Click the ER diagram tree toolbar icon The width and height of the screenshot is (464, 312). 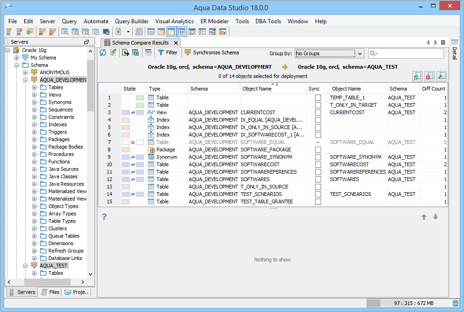pyautogui.click(x=213, y=32)
